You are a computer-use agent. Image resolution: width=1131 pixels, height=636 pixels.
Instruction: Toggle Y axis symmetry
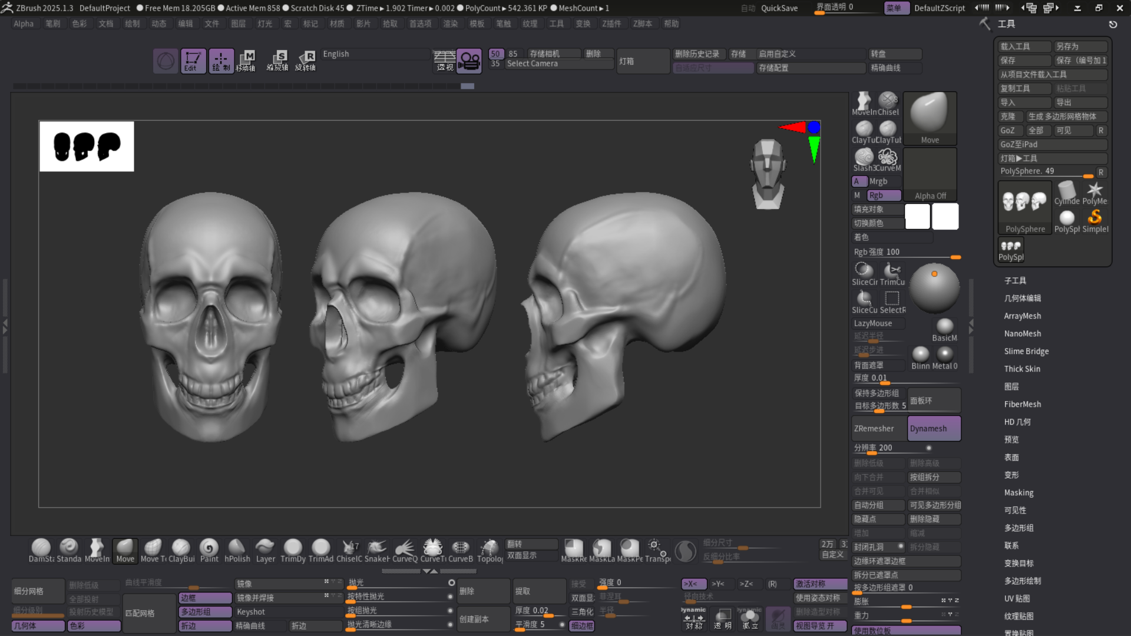tap(720, 584)
